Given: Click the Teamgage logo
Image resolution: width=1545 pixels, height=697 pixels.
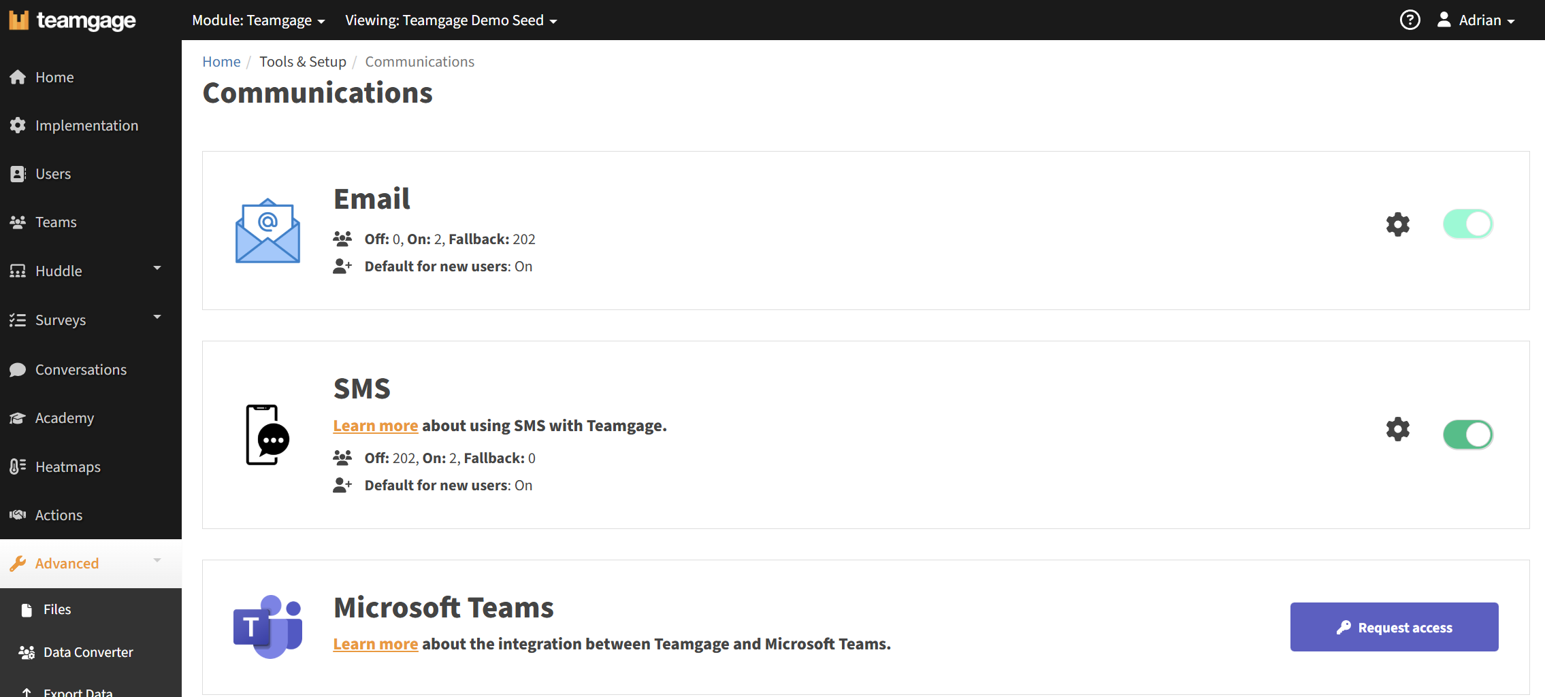Looking at the screenshot, I should (72, 20).
